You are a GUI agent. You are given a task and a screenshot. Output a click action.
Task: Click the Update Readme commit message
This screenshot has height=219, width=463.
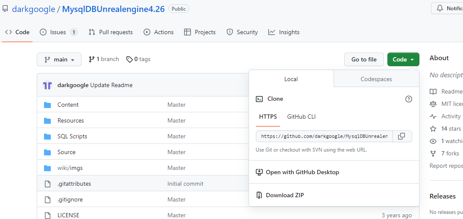coord(111,85)
